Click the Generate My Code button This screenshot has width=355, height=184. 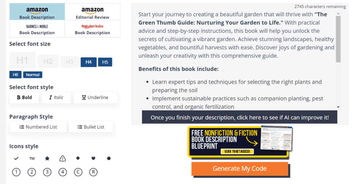tap(240, 169)
